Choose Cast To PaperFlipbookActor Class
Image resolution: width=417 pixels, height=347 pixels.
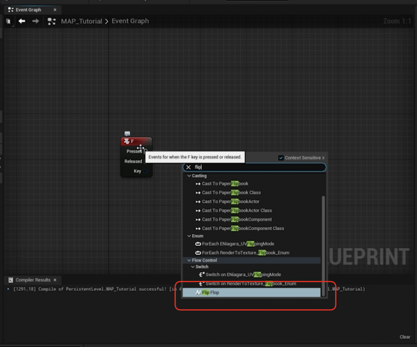(x=237, y=210)
